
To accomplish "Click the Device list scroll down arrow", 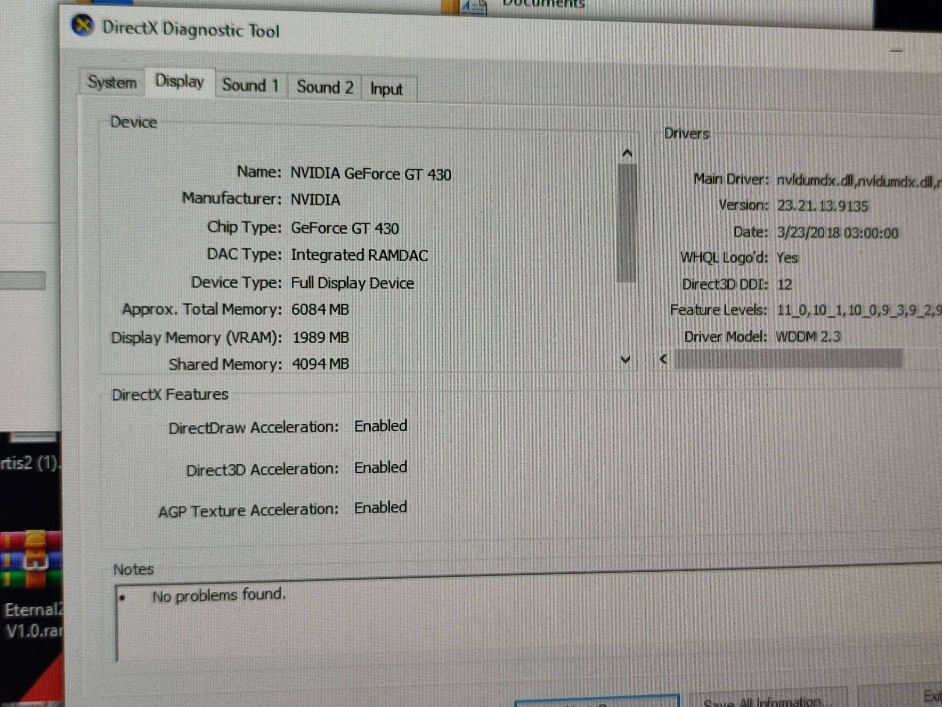I will click(x=625, y=360).
